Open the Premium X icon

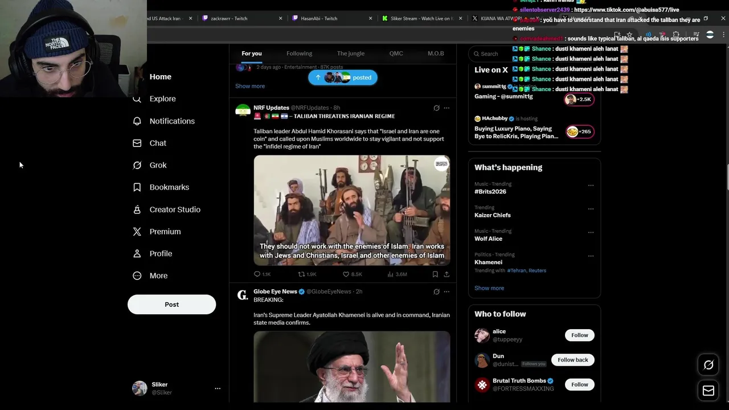137,232
